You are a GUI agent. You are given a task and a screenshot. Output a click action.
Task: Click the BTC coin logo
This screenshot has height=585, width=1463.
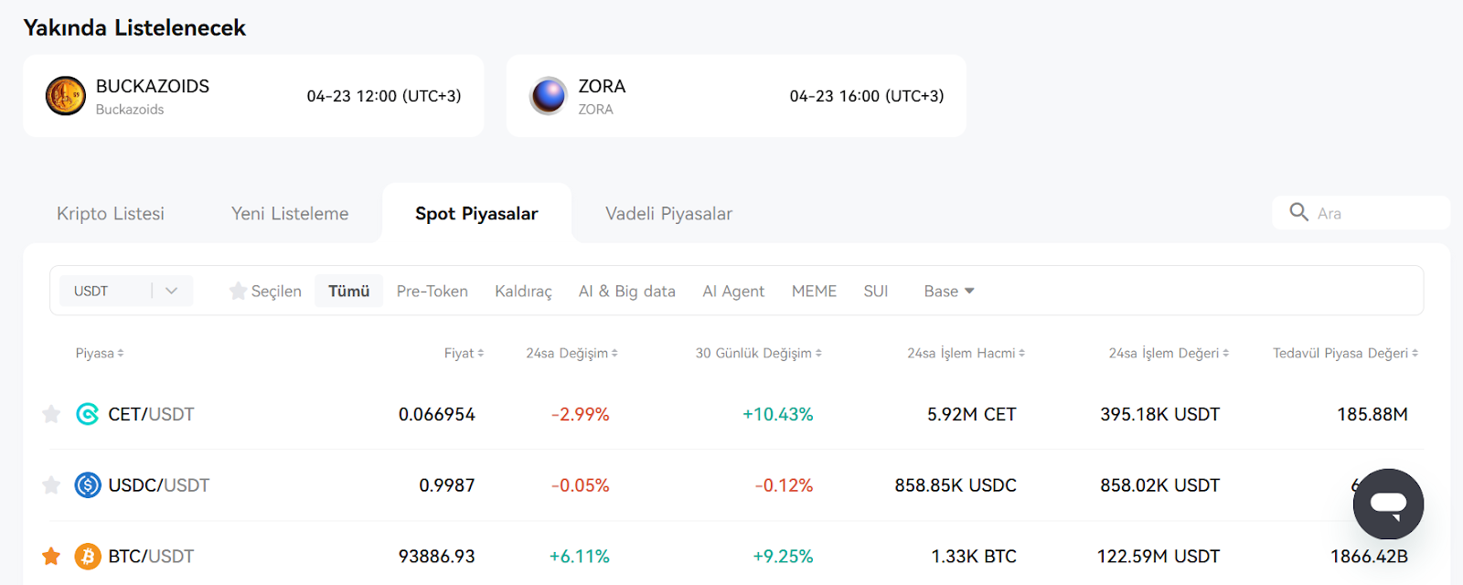point(88,556)
